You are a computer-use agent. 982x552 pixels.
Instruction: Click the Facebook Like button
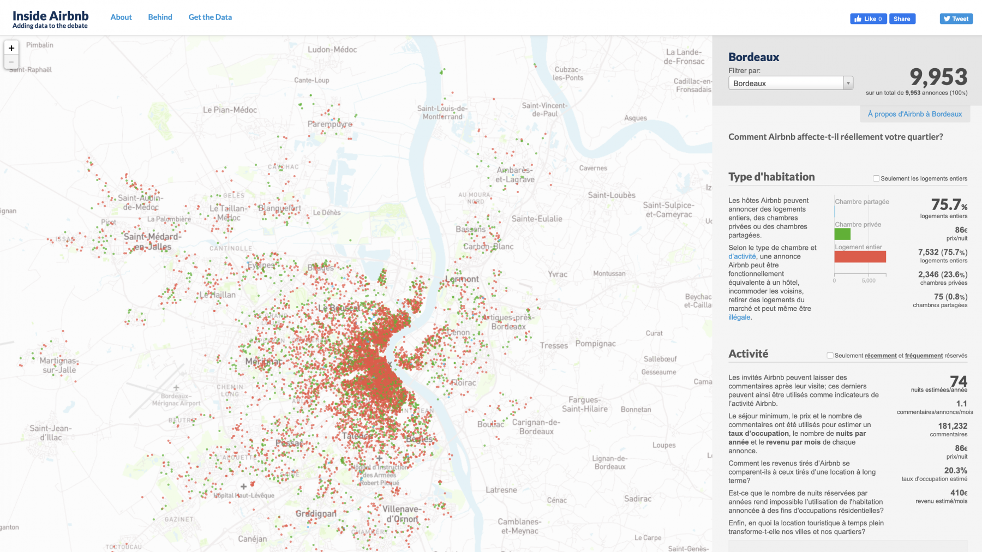868,19
